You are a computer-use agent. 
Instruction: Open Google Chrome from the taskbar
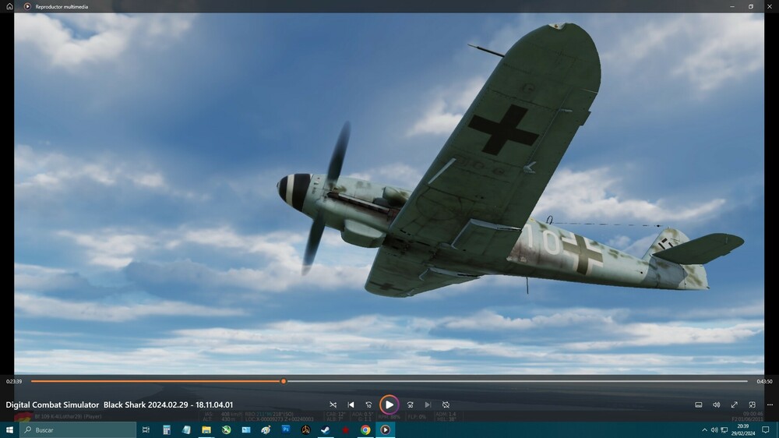(365, 430)
